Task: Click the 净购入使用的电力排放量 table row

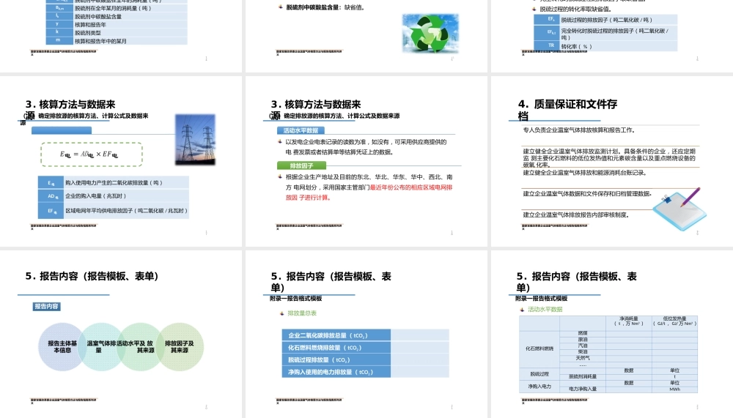Action: (366, 372)
